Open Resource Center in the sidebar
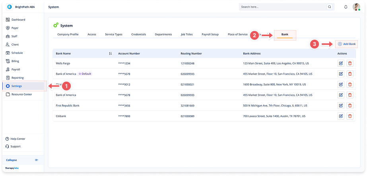 pos(21,94)
